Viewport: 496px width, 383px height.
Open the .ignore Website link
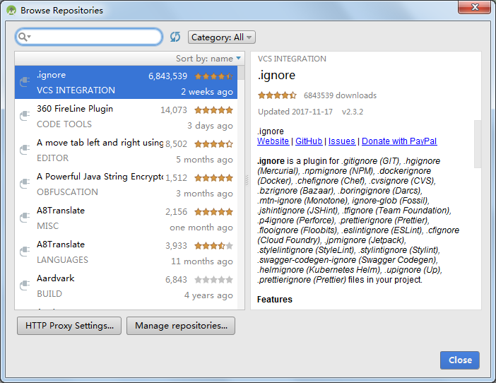tap(273, 141)
